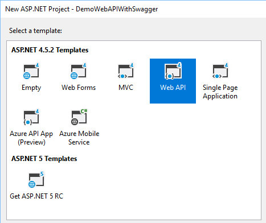Pick the MVC template icon
Viewport: 266px width, 223px height.
(x=126, y=71)
